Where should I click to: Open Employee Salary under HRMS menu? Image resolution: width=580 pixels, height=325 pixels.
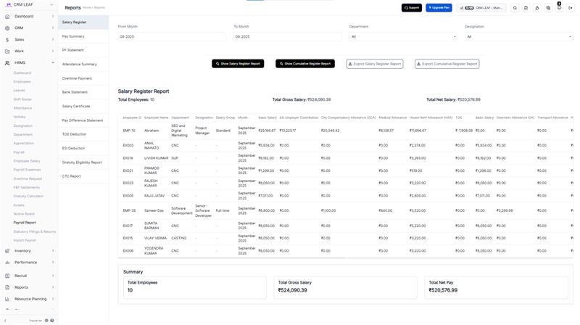27,161
